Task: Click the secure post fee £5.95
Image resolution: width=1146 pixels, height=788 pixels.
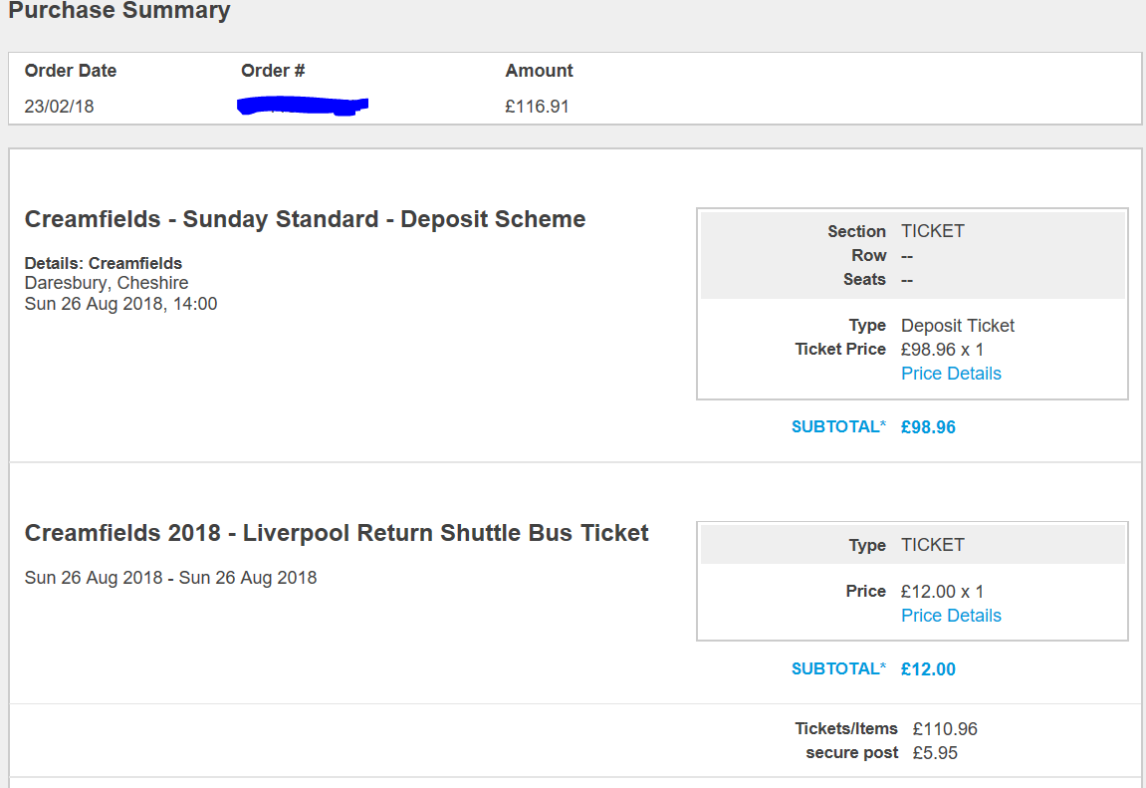Action: pos(936,753)
